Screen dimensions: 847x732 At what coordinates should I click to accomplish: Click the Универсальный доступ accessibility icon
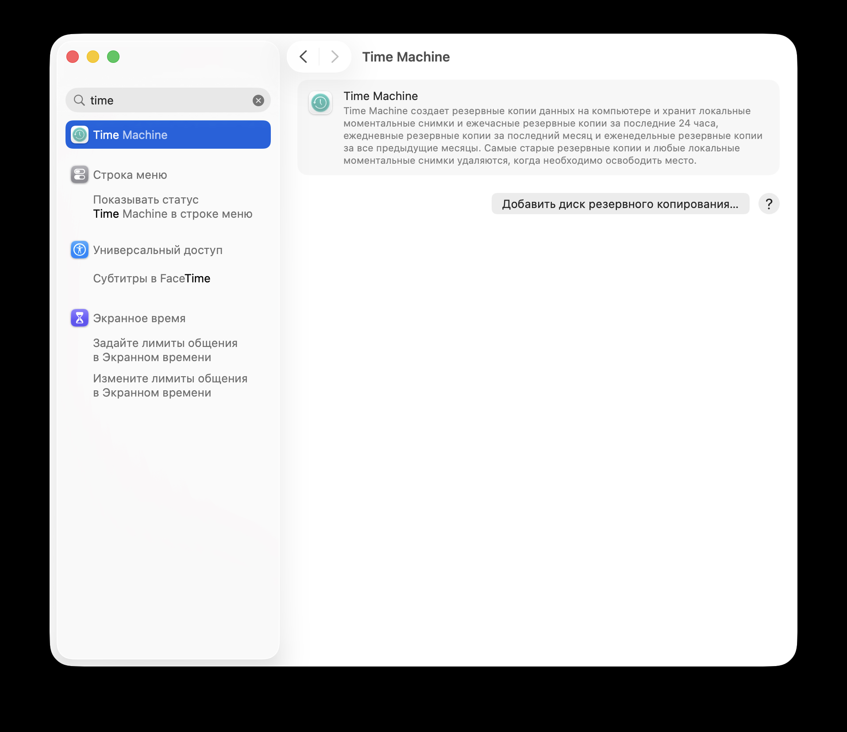(x=80, y=250)
